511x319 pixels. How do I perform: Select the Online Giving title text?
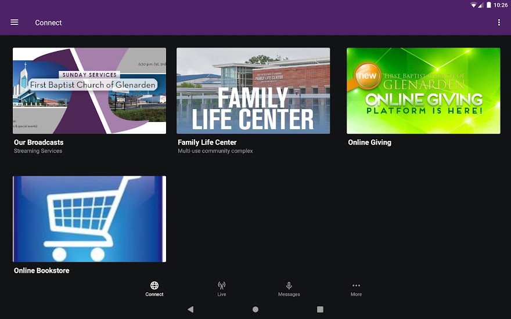coord(369,142)
